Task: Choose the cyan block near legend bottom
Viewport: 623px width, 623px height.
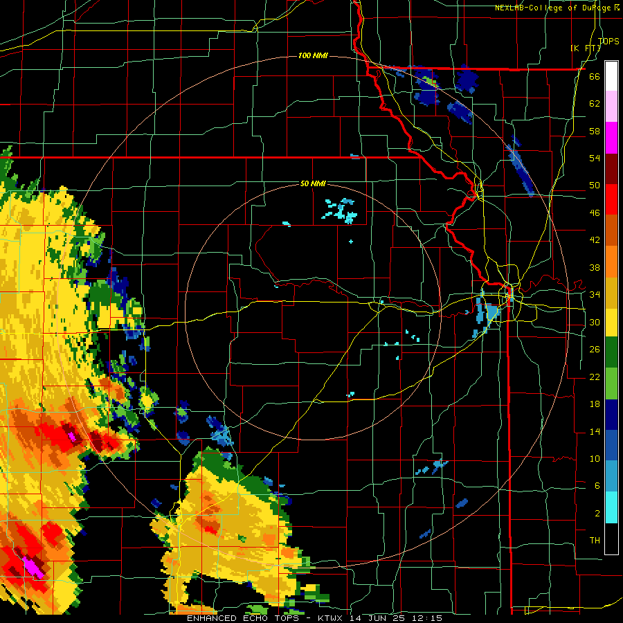Action: click(611, 507)
